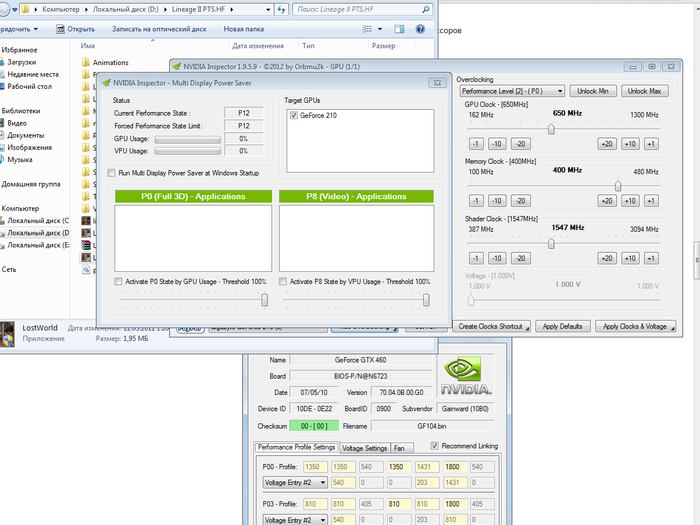700x525 pixels.
Task: Click the Create Clocks Shortcut split button
Action: click(491, 326)
